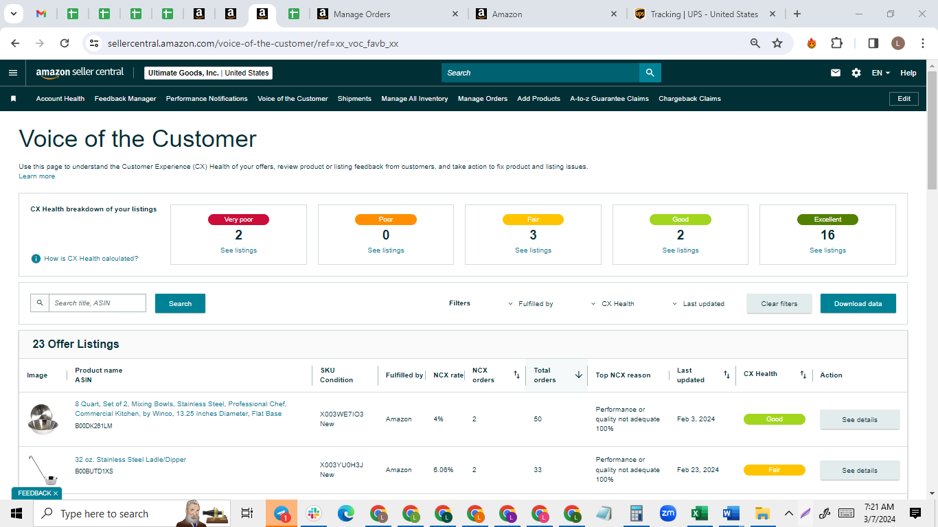Bookmark this page with the star icon
Screen dimensions: 938x527
tap(777, 43)
